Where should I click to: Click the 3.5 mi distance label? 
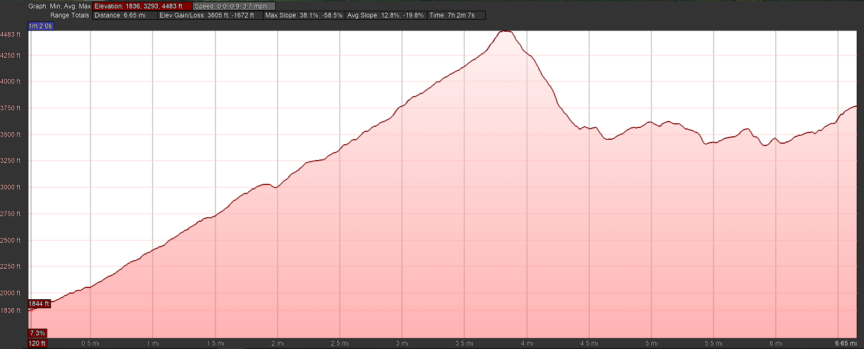click(x=464, y=343)
